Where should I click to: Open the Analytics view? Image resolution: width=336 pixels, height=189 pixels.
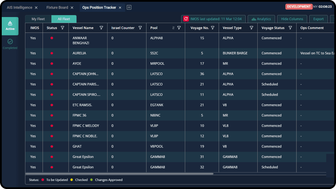point(261,19)
